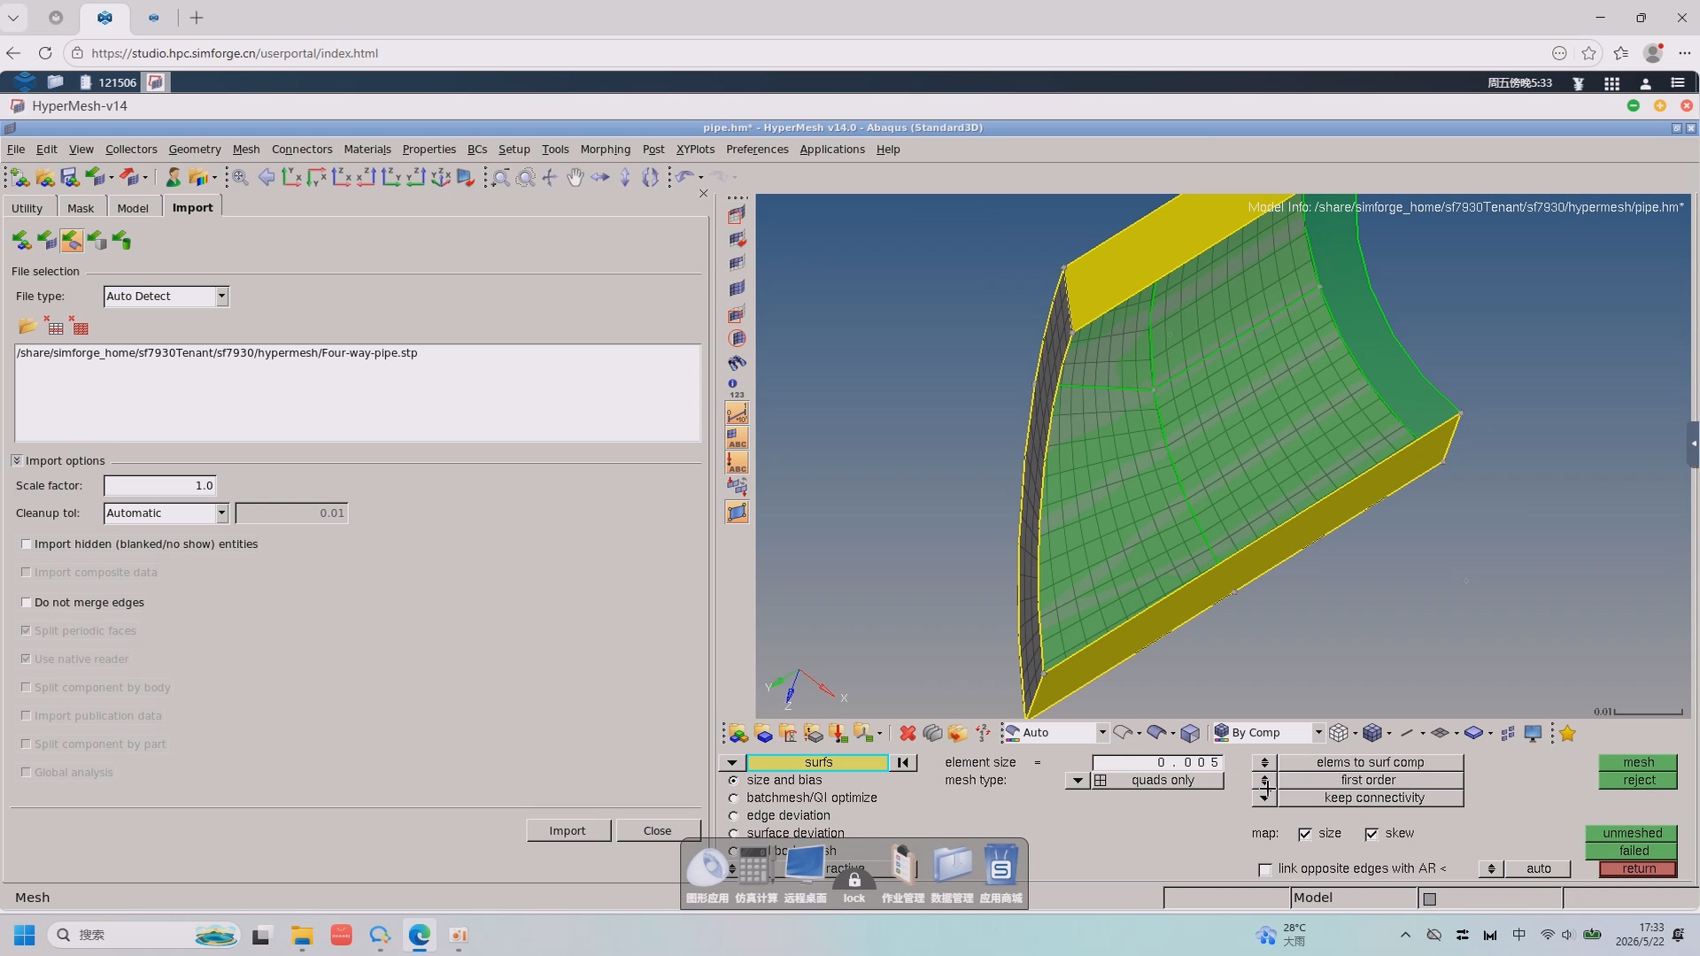
Task: Click the Spherical Clipping circle icon
Action: click(737, 338)
